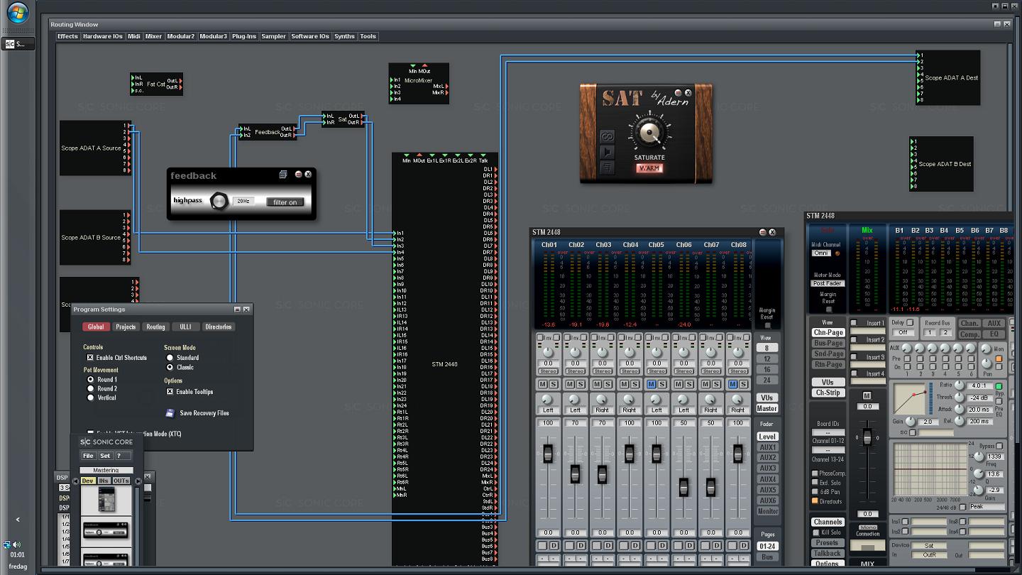Switch to Bus pages in STM 2448
The image size is (1022, 575).
(768, 557)
